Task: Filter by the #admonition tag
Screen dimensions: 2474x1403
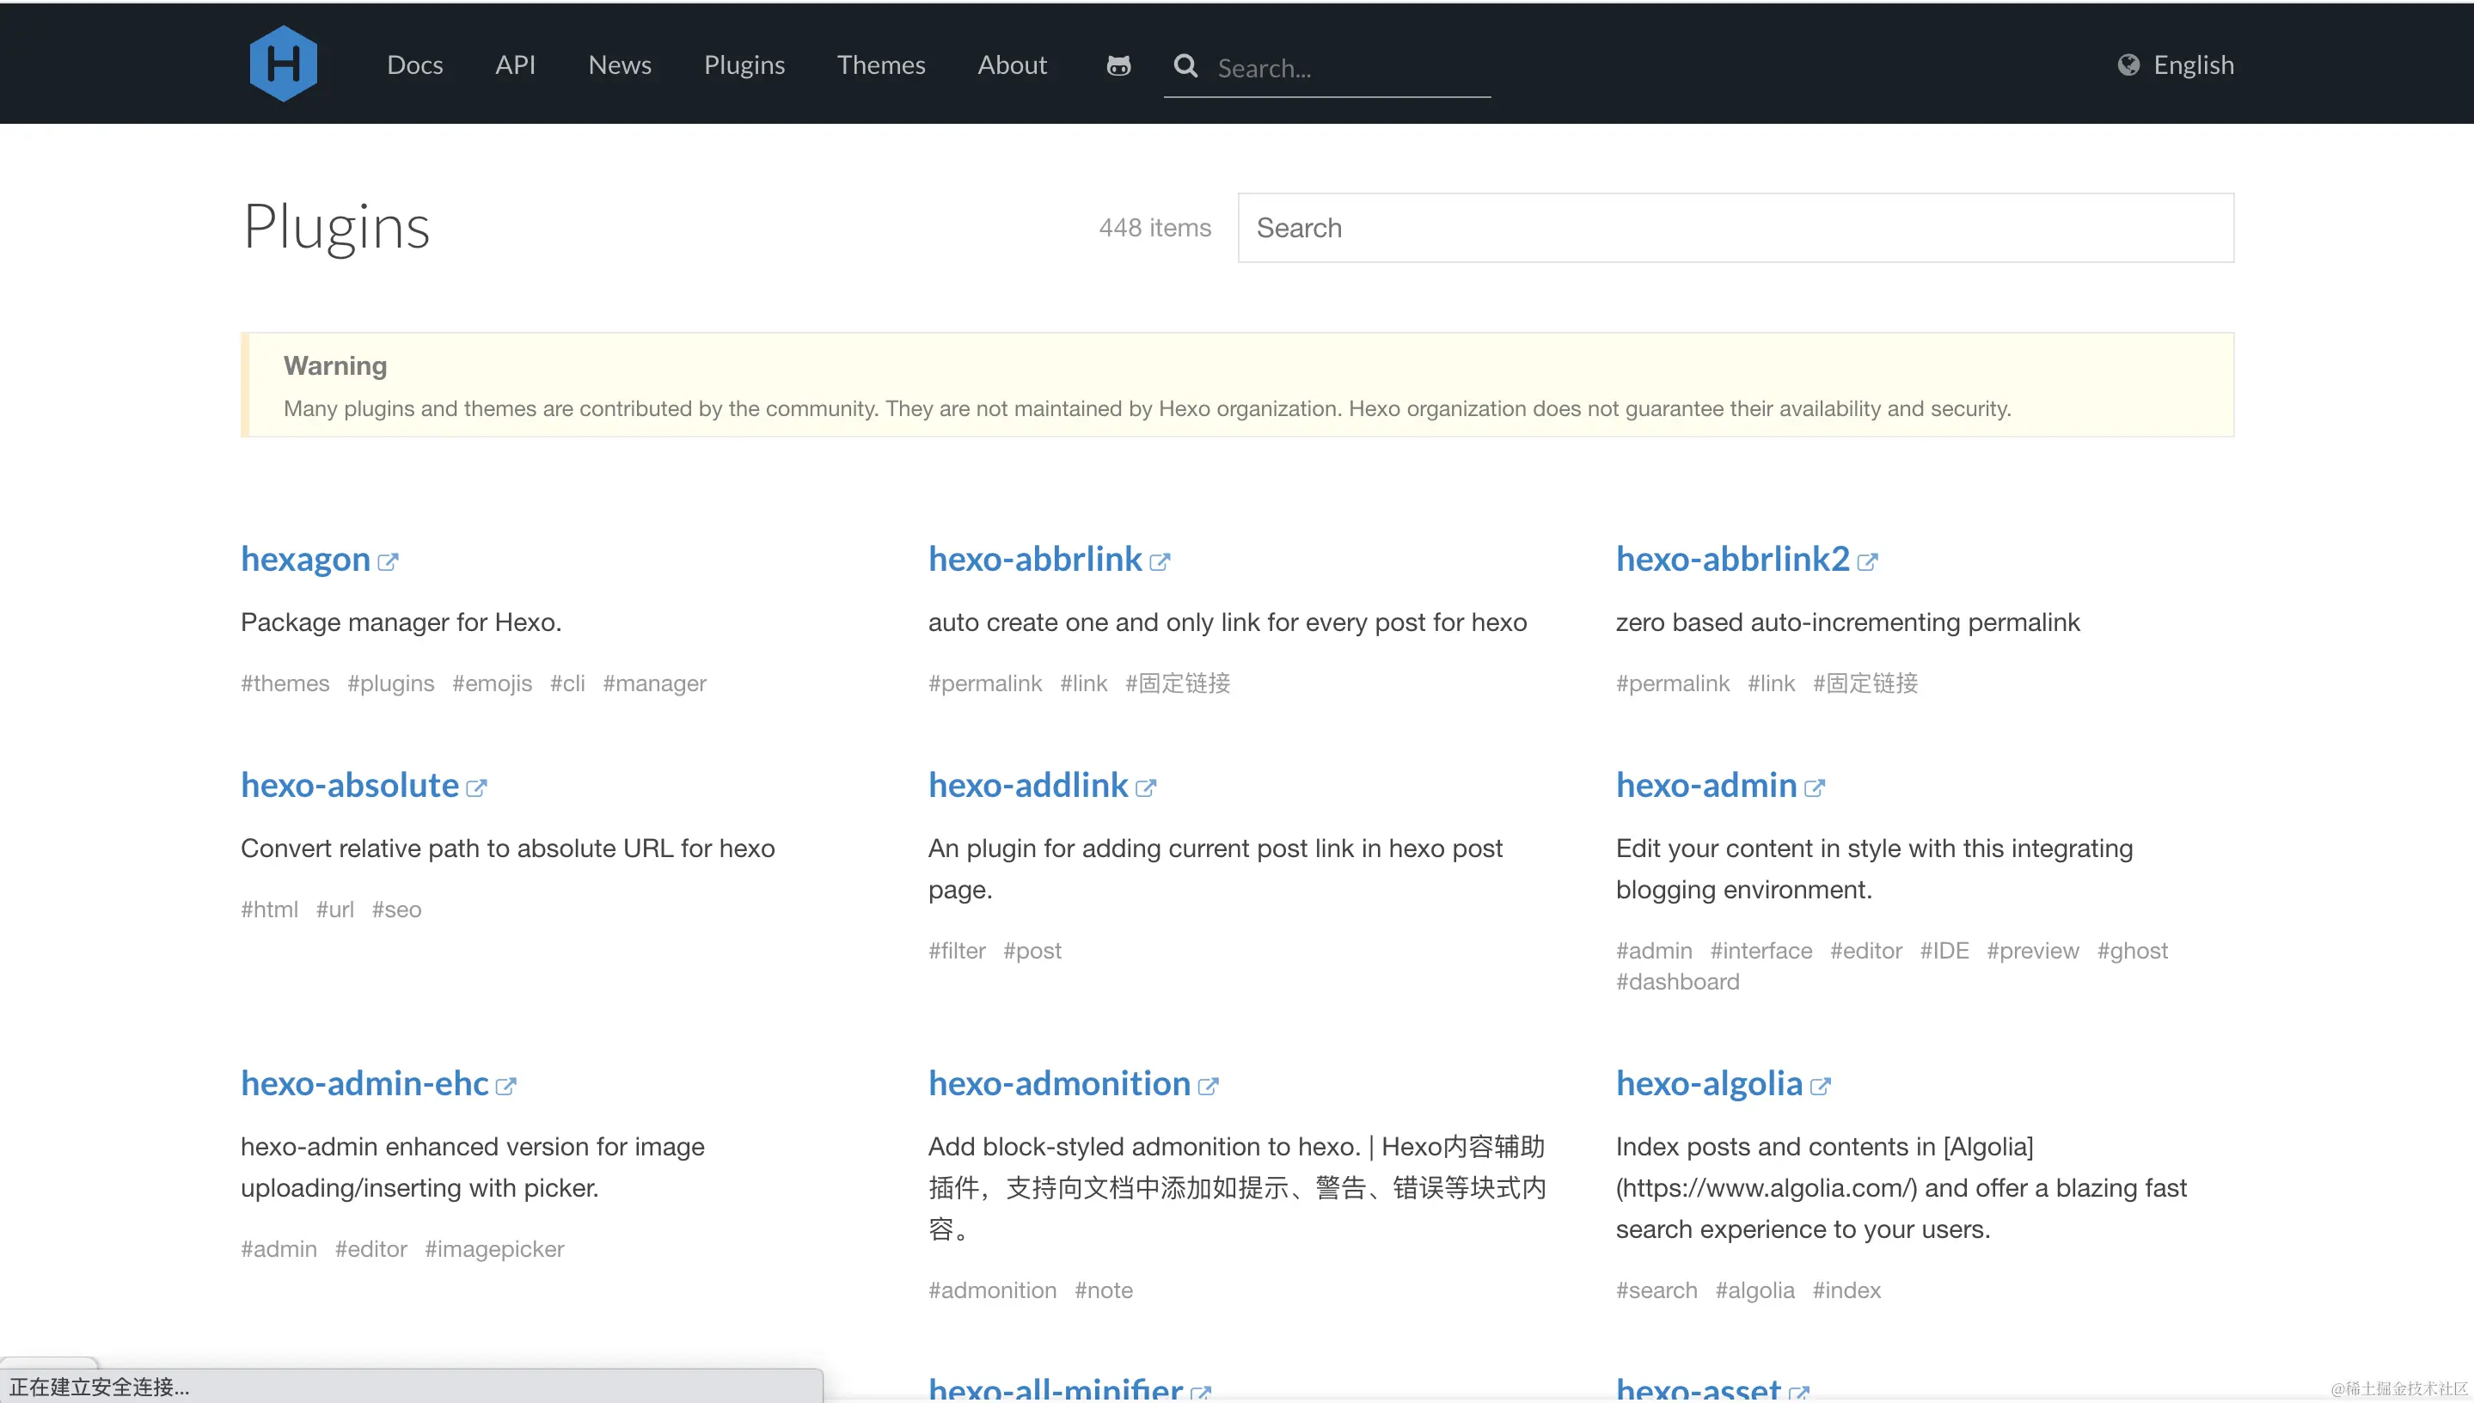Action: [992, 1291]
